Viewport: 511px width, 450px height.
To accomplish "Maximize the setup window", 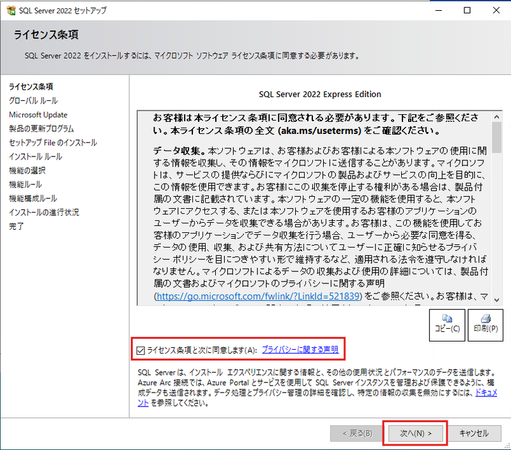I will point(467,10).
